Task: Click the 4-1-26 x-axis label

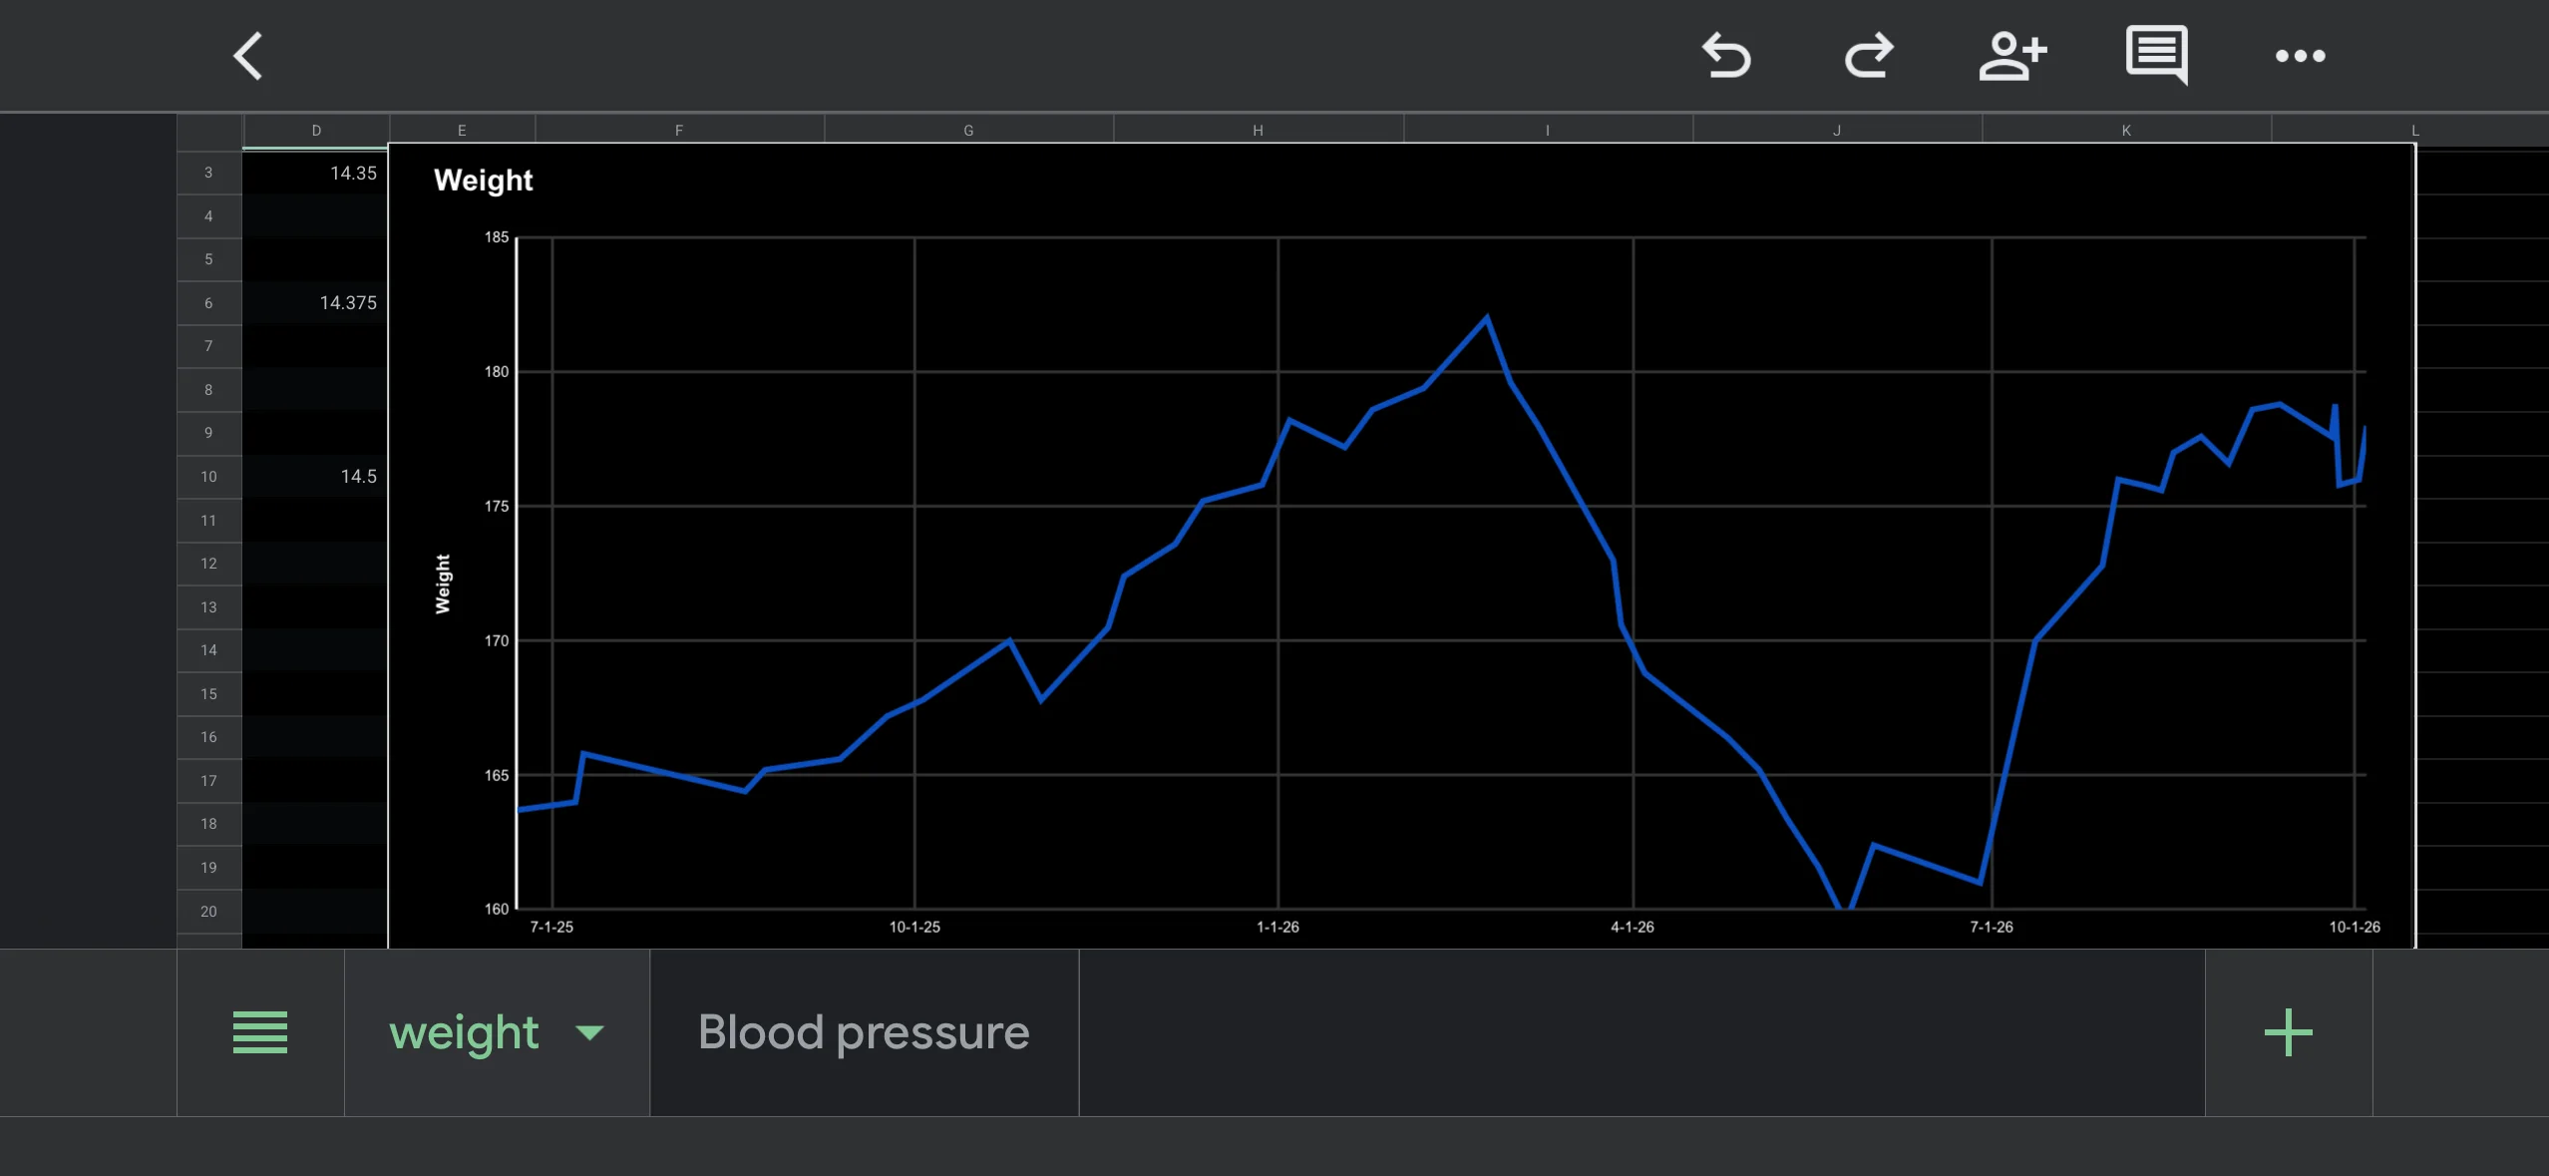Action: [x=1633, y=928]
